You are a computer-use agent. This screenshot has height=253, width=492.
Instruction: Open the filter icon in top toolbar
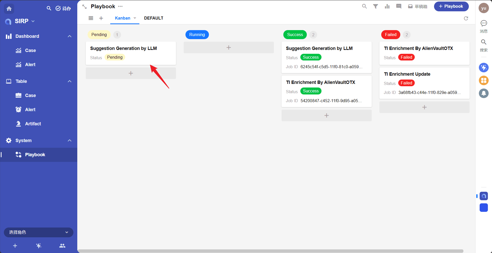click(376, 6)
